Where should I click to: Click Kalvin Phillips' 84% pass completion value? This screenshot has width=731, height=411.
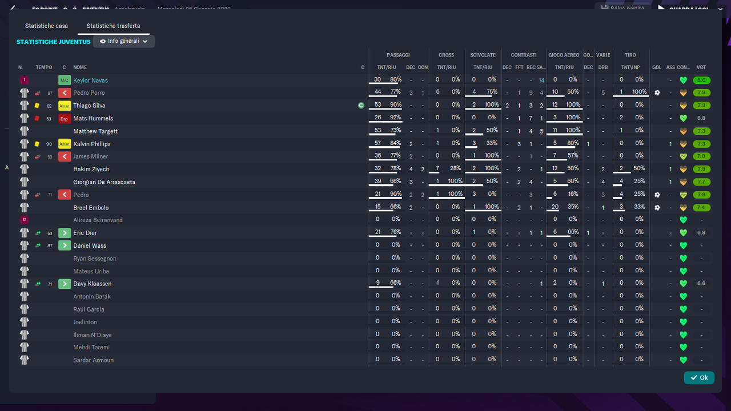[396, 143]
